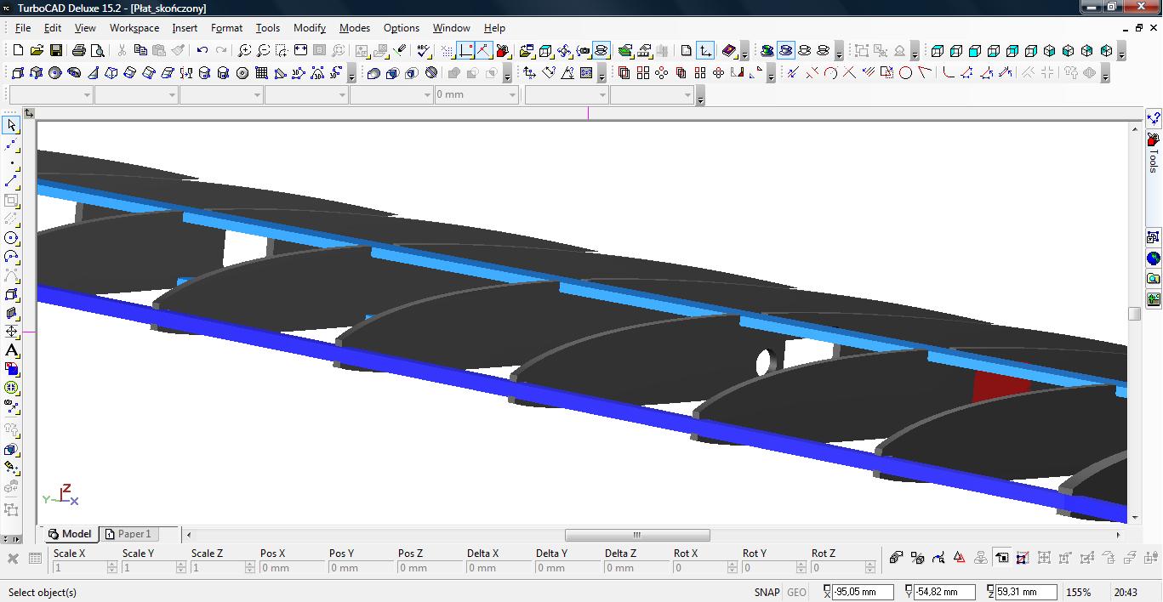Click the horizontal scrollbar thumb
The height and width of the screenshot is (602, 1163).
(x=636, y=536)
